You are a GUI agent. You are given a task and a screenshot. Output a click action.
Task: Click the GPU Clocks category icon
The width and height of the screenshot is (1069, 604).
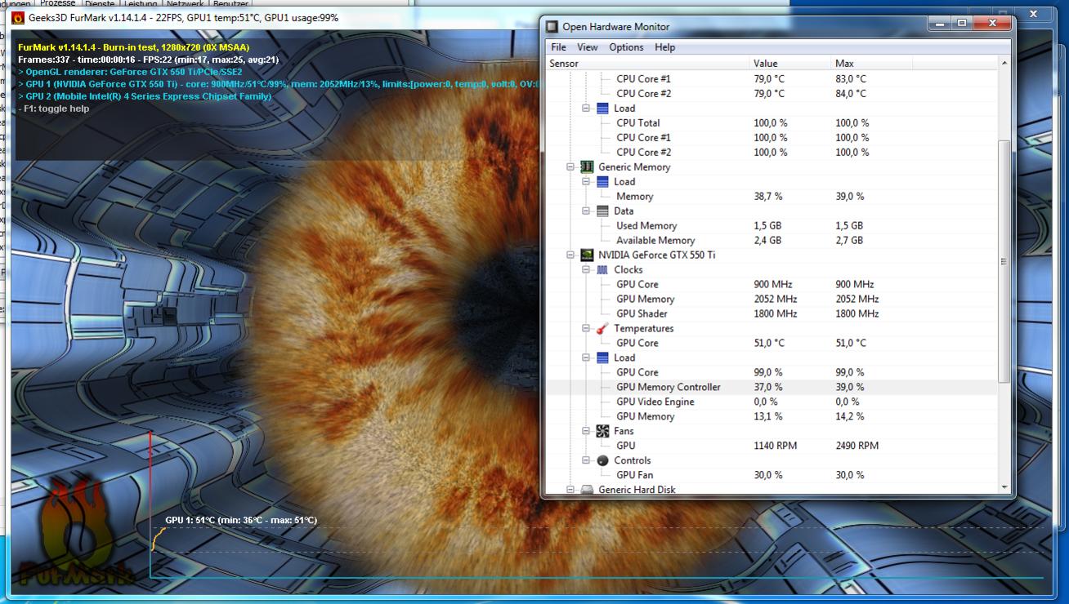pos(602,269)
